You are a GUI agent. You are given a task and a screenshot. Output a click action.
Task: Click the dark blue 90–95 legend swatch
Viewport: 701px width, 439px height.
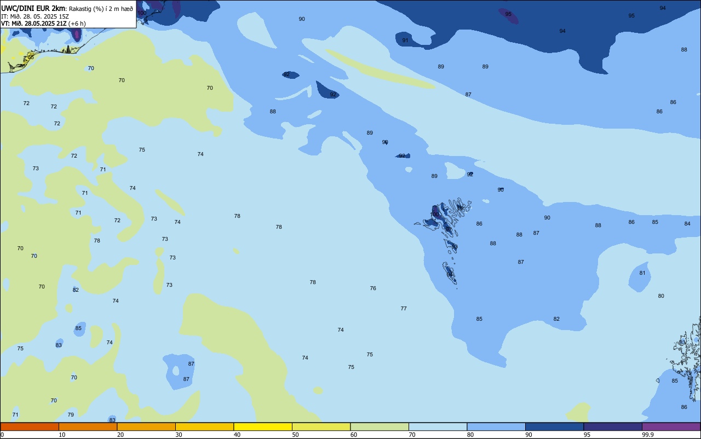[554, 426]
